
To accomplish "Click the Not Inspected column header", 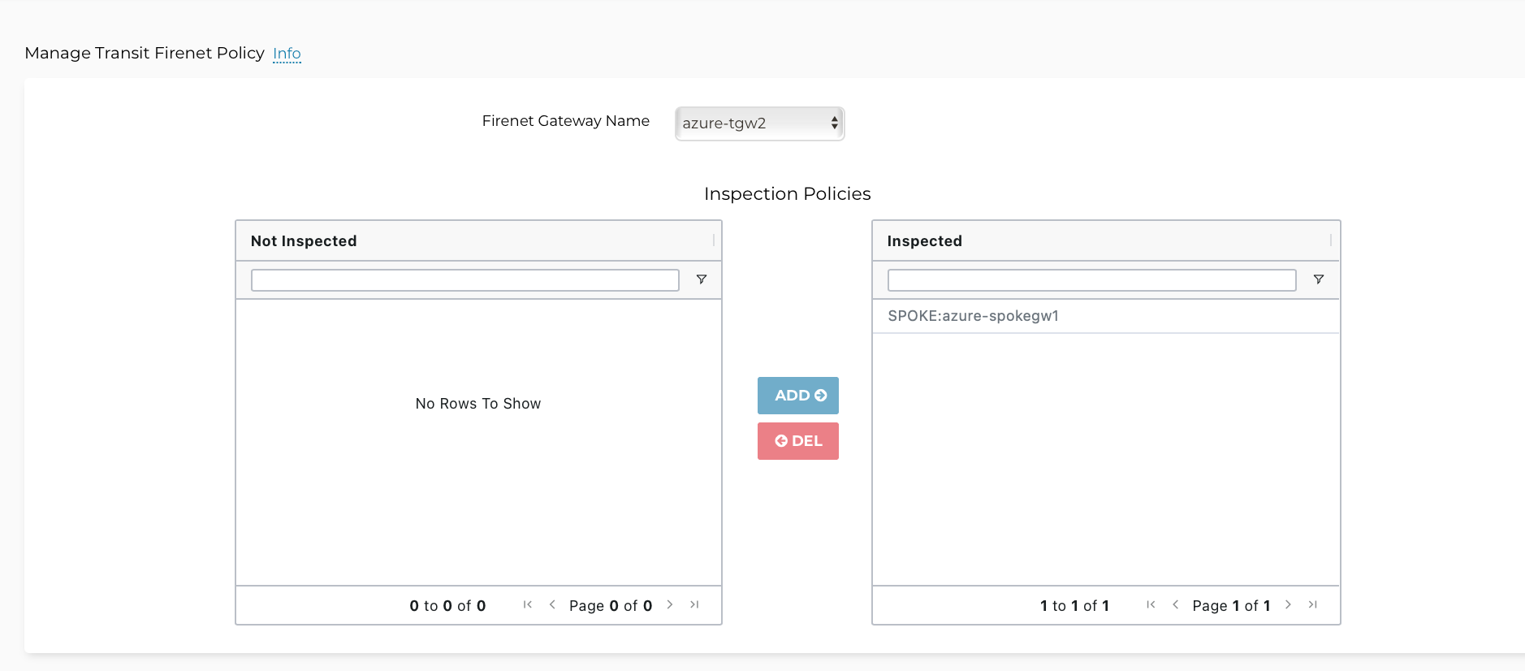I will pyautogui.click(x=304, y=241).
